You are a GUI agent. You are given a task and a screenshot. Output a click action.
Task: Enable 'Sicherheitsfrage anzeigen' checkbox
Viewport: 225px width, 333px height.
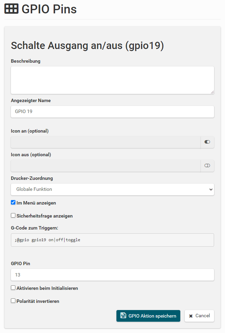pyautogui.click(x=13, y=215)
